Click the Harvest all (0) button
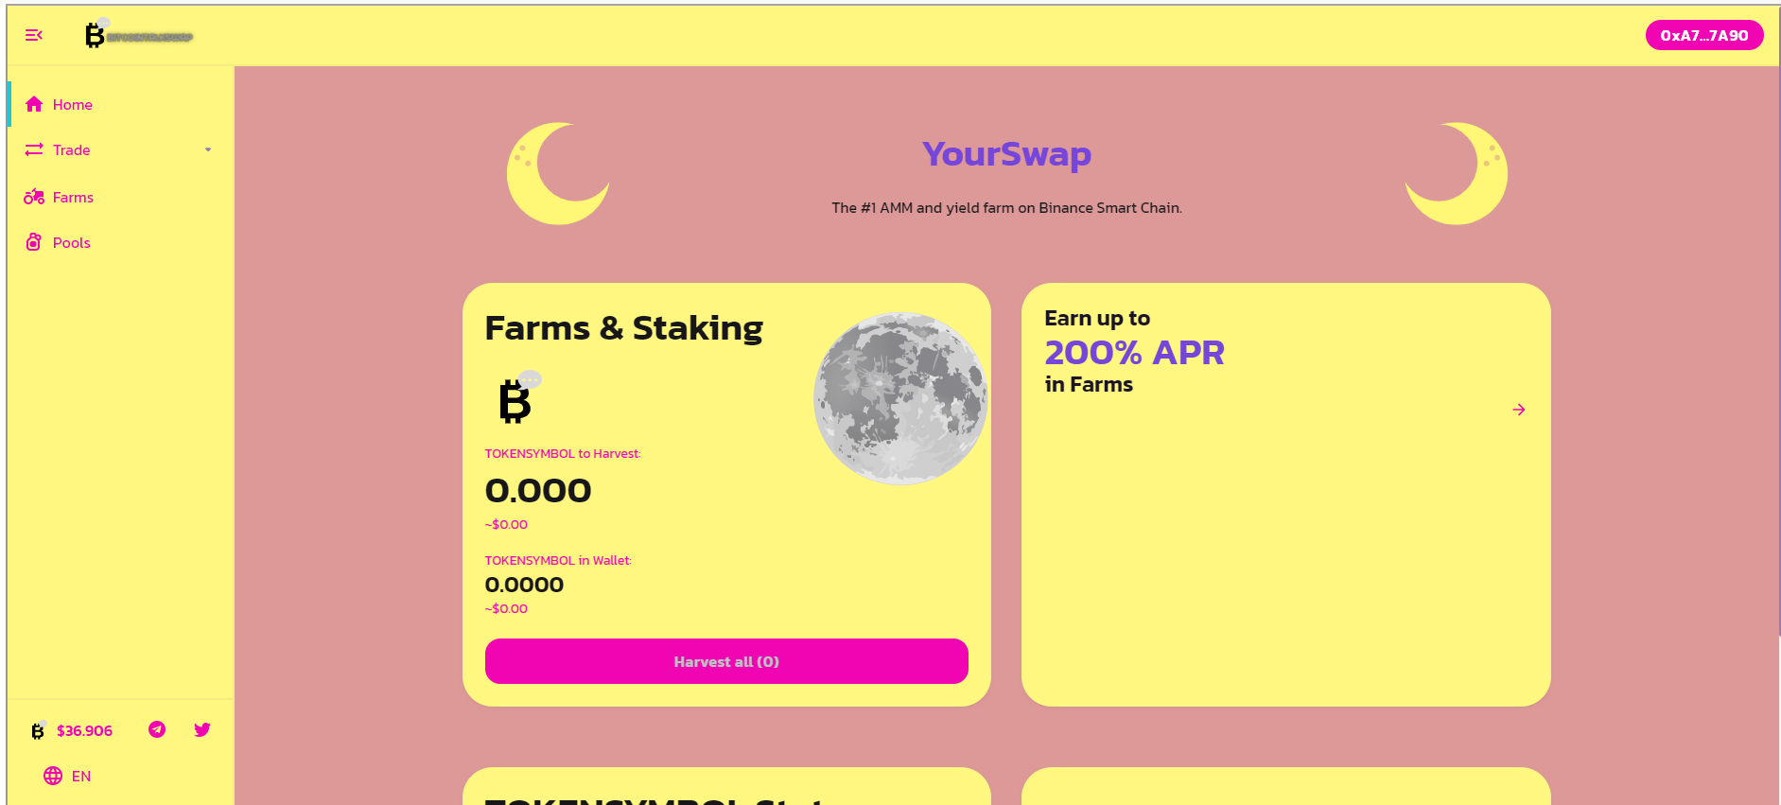Viewport: 1781px width, 805px height. click(726, 661)
